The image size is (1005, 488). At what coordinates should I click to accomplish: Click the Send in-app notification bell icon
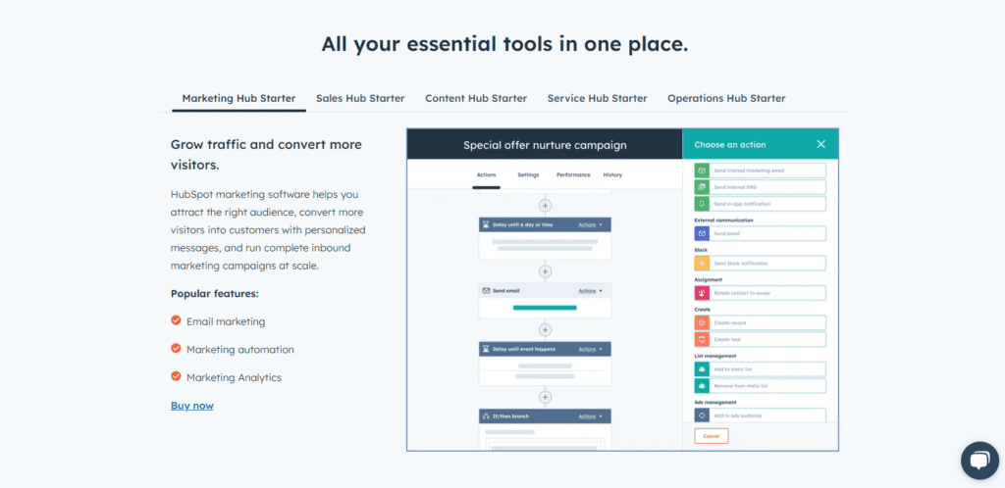click(702, 204)
